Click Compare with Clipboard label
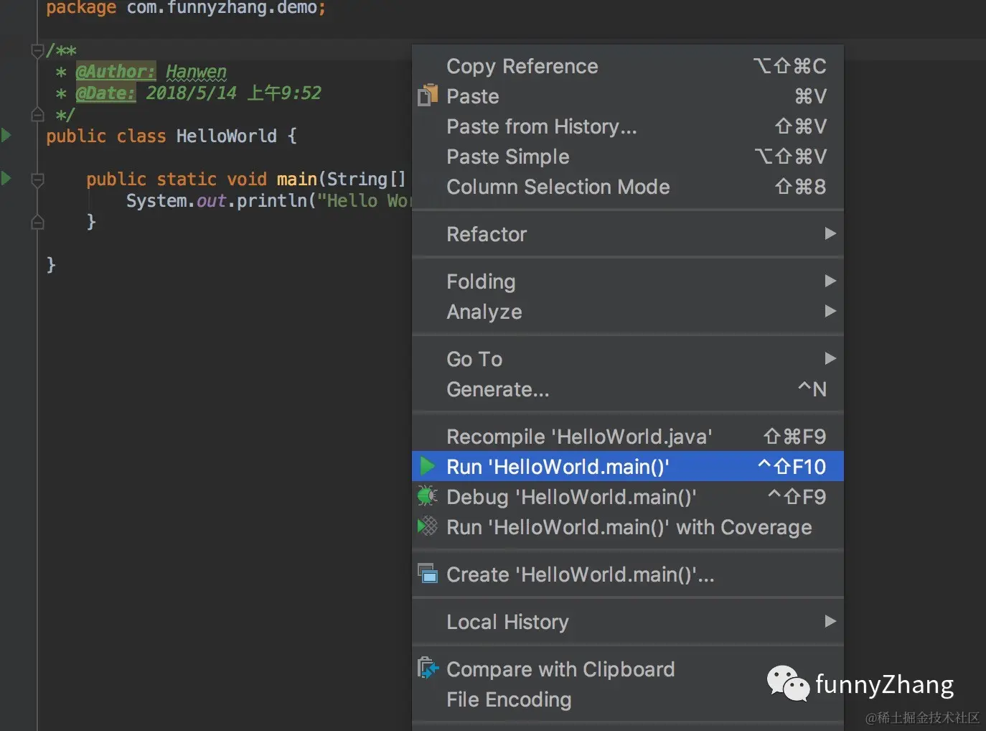 (560, 669)
